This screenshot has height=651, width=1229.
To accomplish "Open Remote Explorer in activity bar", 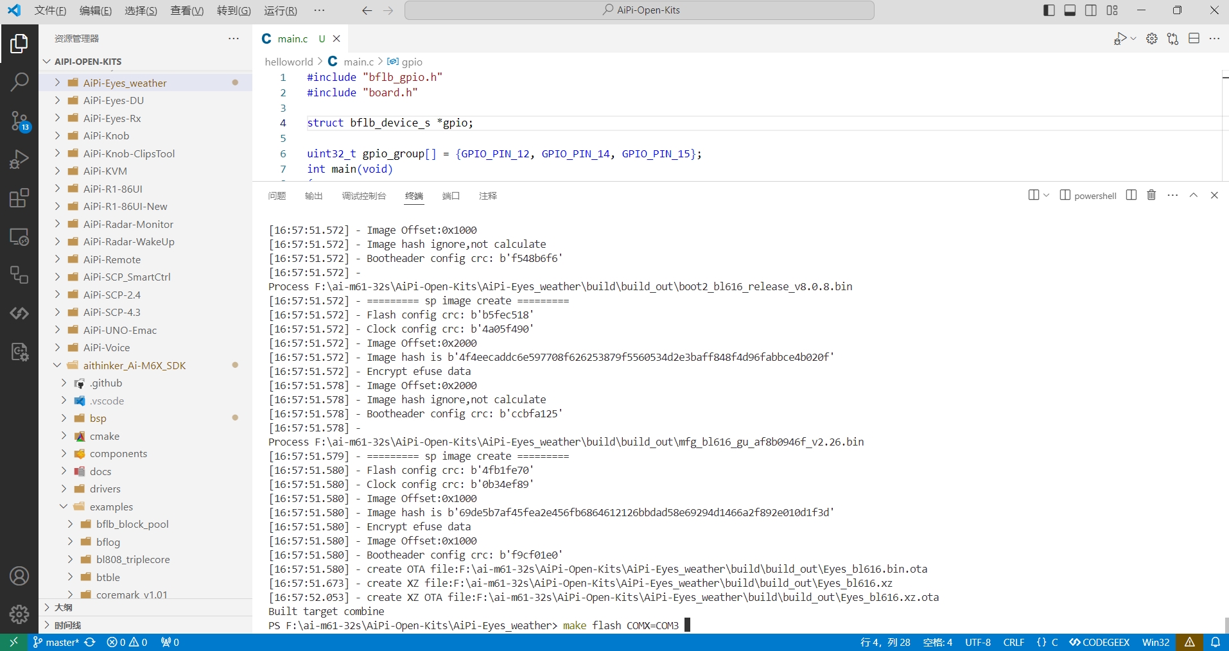I will [x=19, y=236].
